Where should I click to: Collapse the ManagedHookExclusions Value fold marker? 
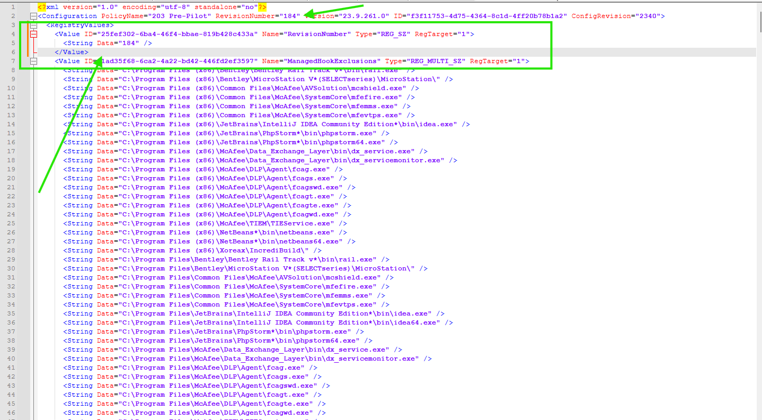pyautogui.click(x=34, y=61)
